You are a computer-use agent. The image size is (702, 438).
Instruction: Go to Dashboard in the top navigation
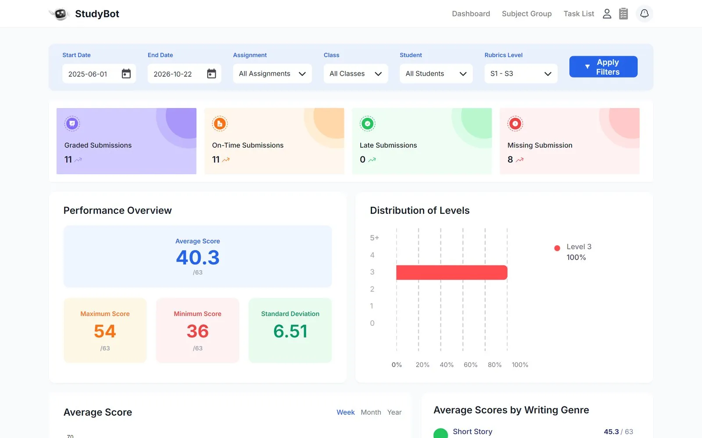click(471, 14)
